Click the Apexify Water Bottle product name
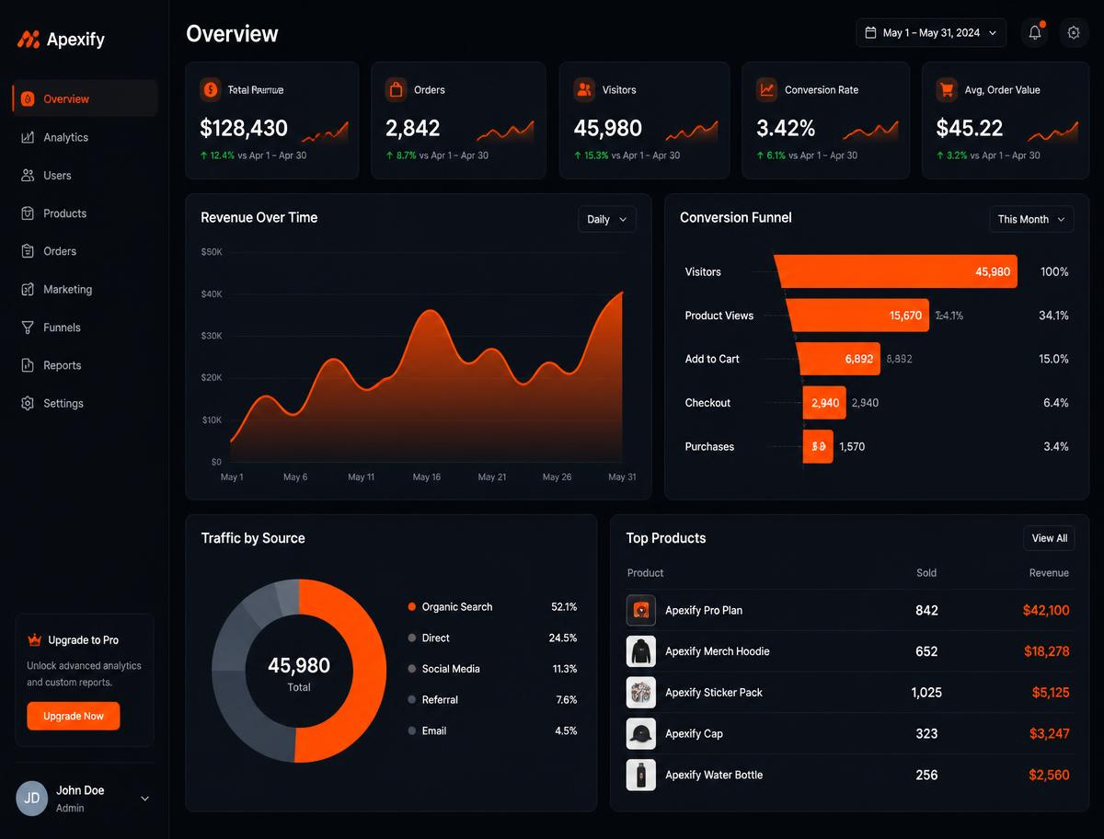The width and height of the screenshot is (1104, 839). tap(714, 775)
